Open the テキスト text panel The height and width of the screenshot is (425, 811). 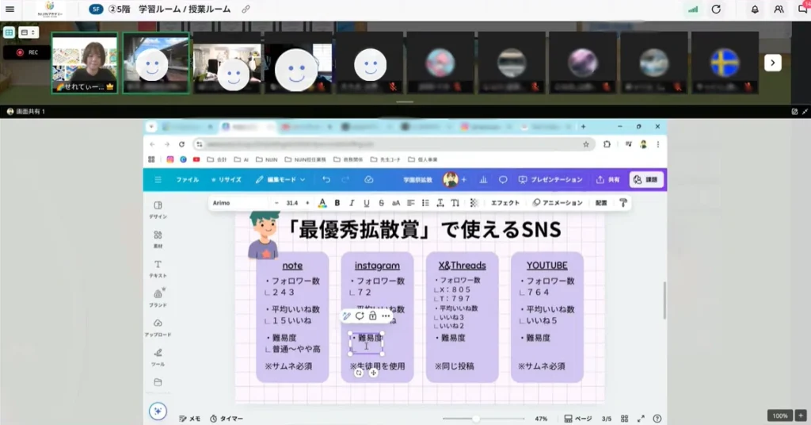(x=158, y=268)
